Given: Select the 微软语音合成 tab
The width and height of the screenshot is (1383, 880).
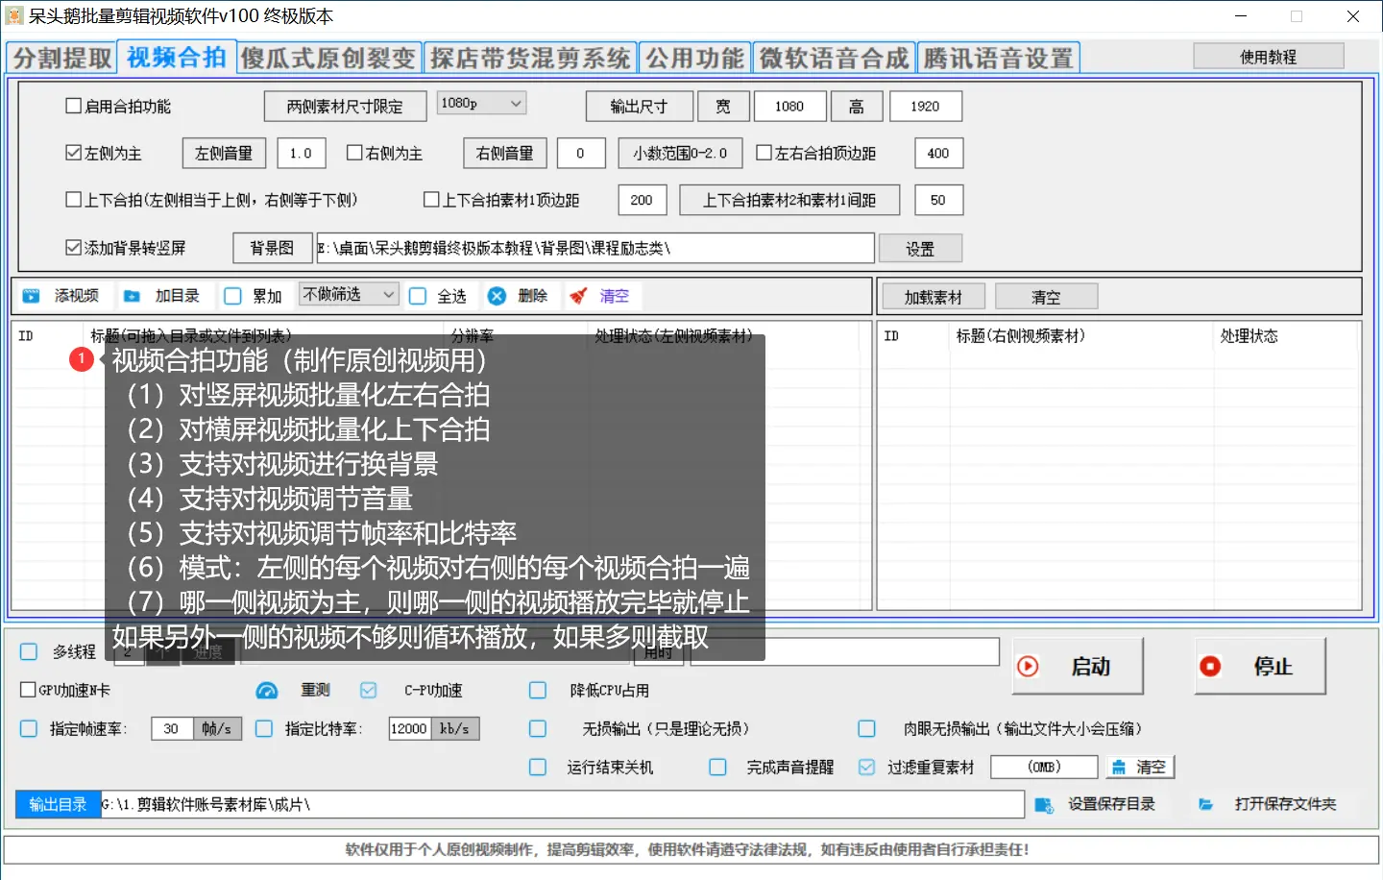Looking at the screenshot, I should pos(831,57).
